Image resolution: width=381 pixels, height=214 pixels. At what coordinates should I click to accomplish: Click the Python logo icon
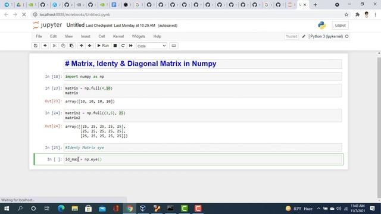322,25
